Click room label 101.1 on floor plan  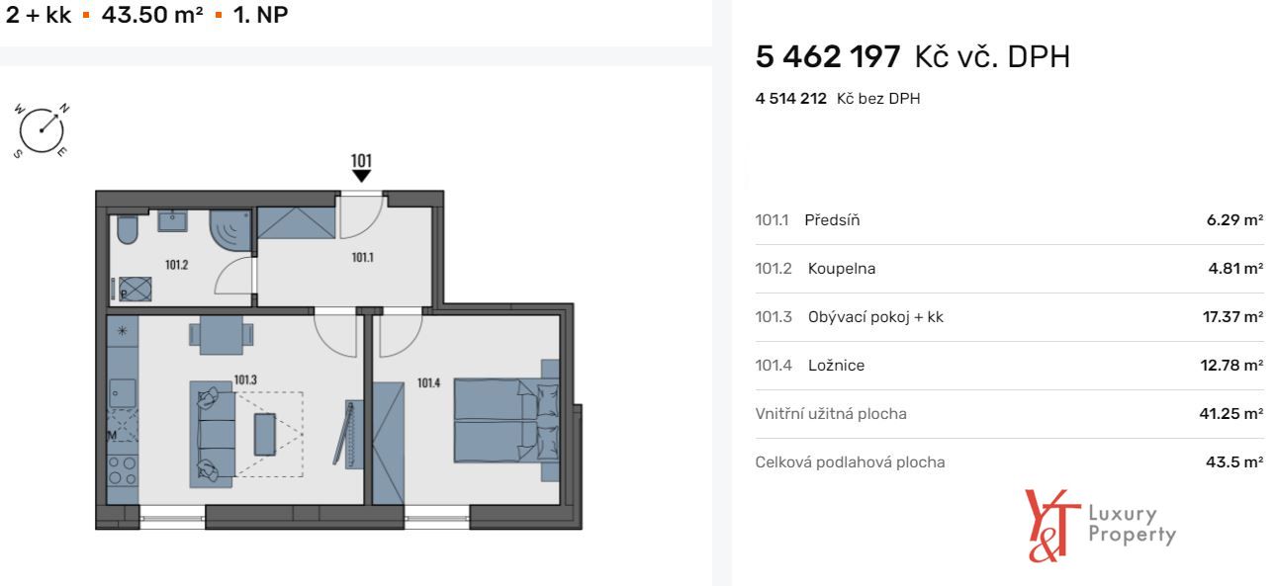click(x=363, y=257)
